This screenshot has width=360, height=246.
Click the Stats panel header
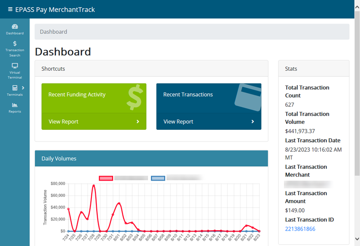pos(314,68)
